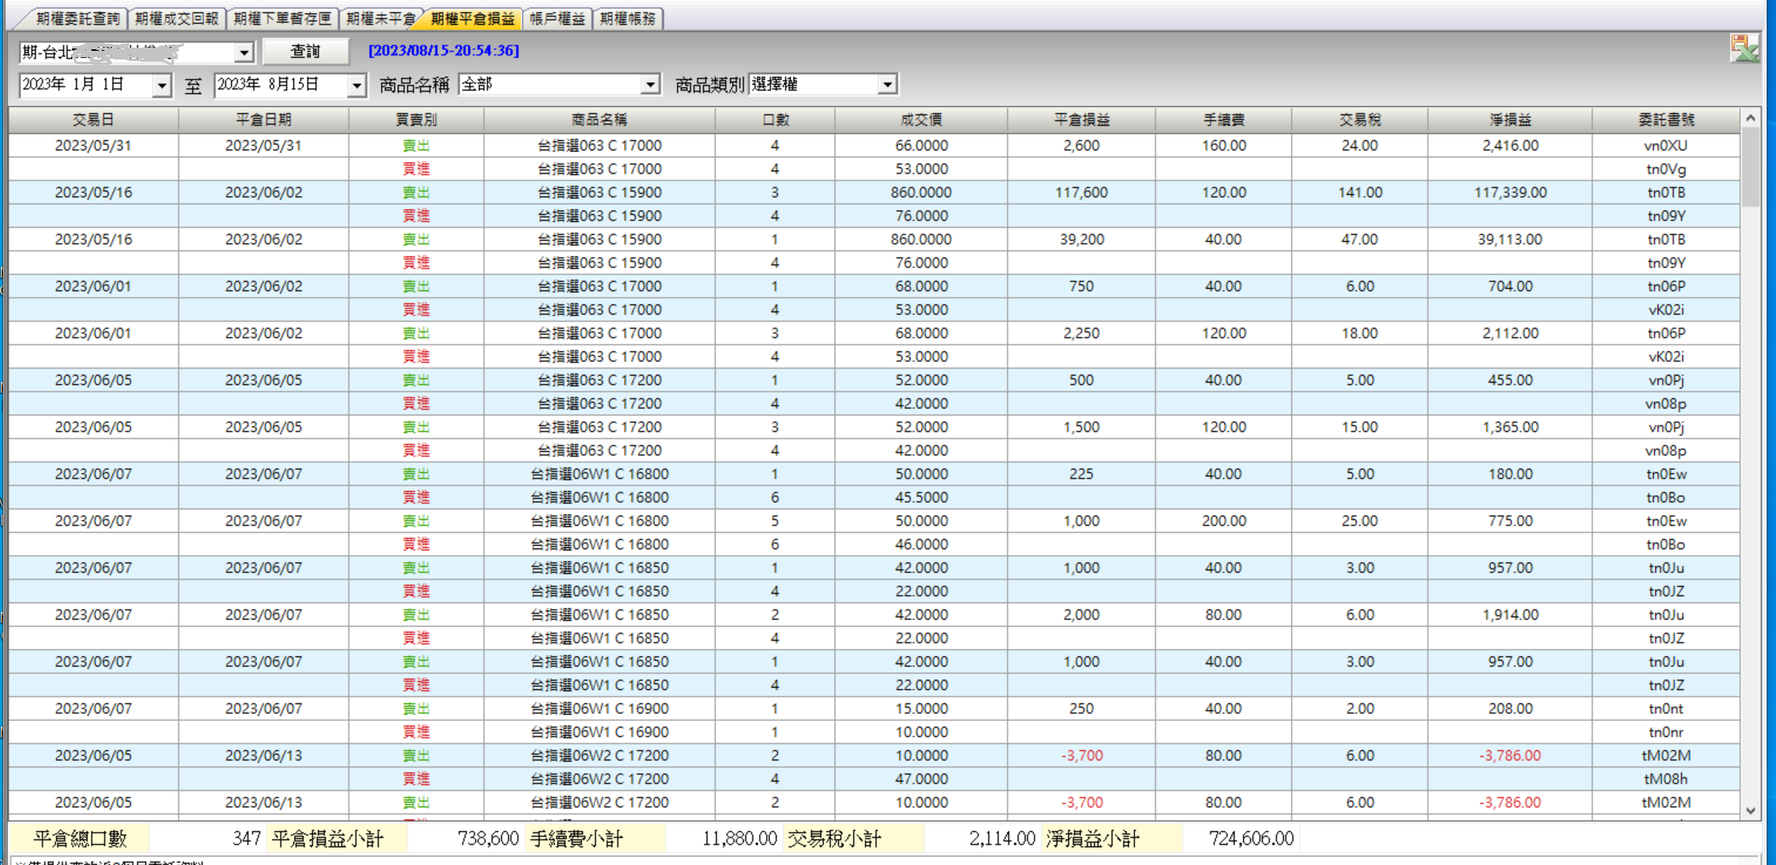The height and width of the screenshot is (865, 1776).
Task: Expand the 商品類別 選擇權 dropdown
Action: point(887,84)
